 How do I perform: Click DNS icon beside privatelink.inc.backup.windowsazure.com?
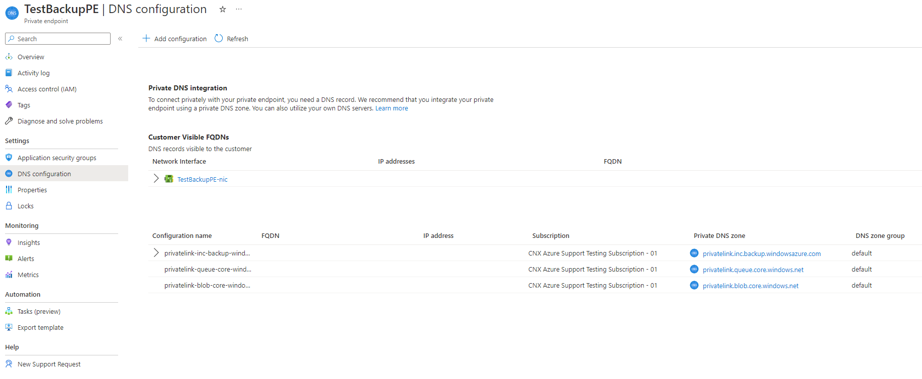(694, 253)
